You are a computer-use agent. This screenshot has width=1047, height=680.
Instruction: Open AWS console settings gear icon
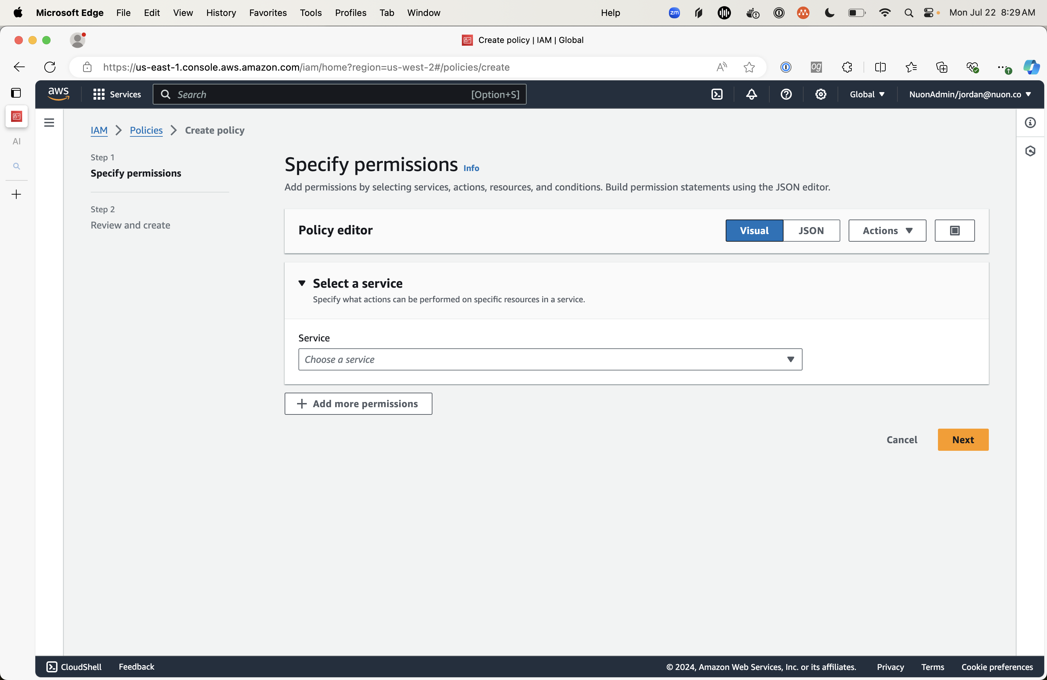tap(821, 94)
